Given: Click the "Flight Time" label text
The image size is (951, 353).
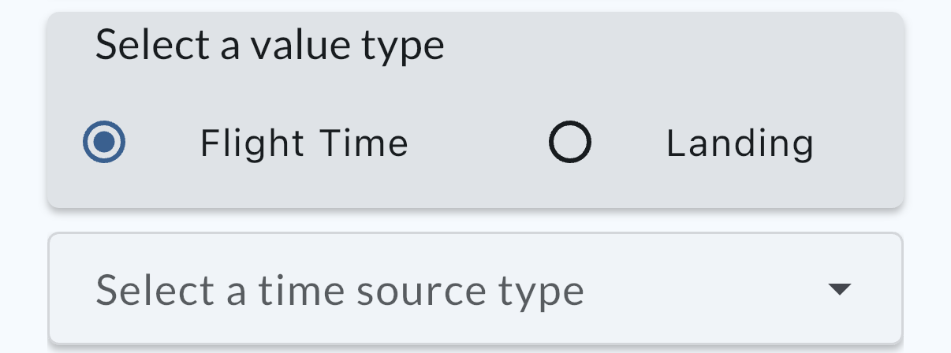Looking at the screenshot, I should coord(304,143).
